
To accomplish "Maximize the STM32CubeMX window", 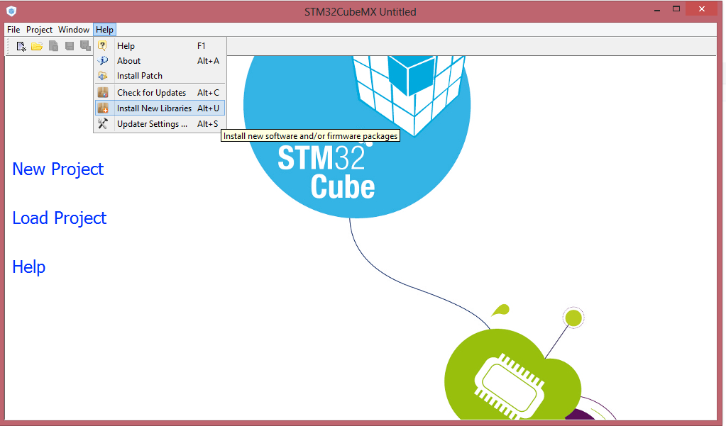I will tap(676, 9).
